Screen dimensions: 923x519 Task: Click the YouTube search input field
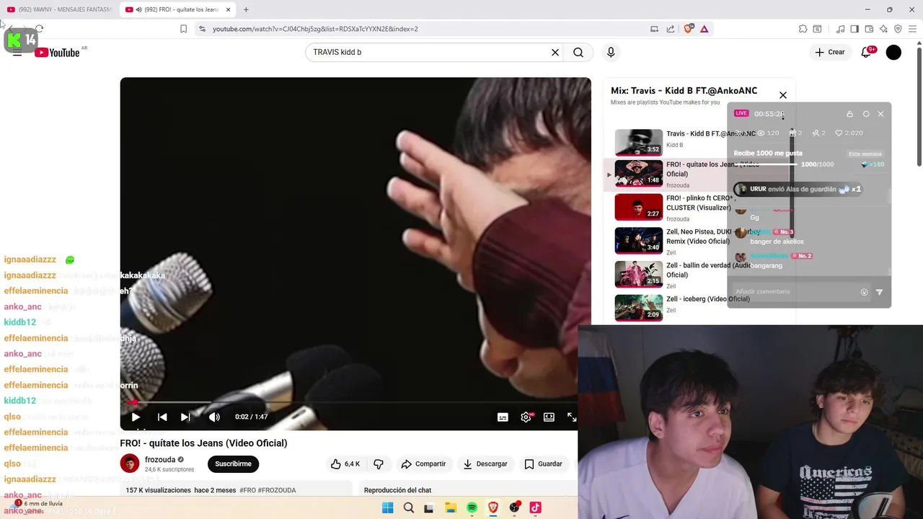click(x=430, y=53)
